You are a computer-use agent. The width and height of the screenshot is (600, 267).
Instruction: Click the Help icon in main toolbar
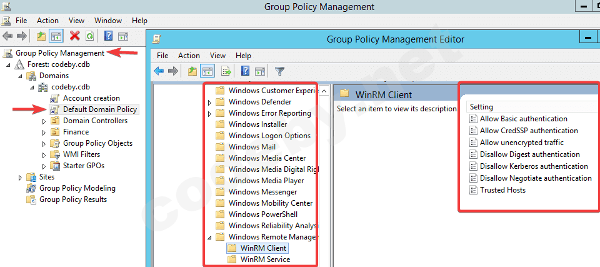(x=108, y=36)
